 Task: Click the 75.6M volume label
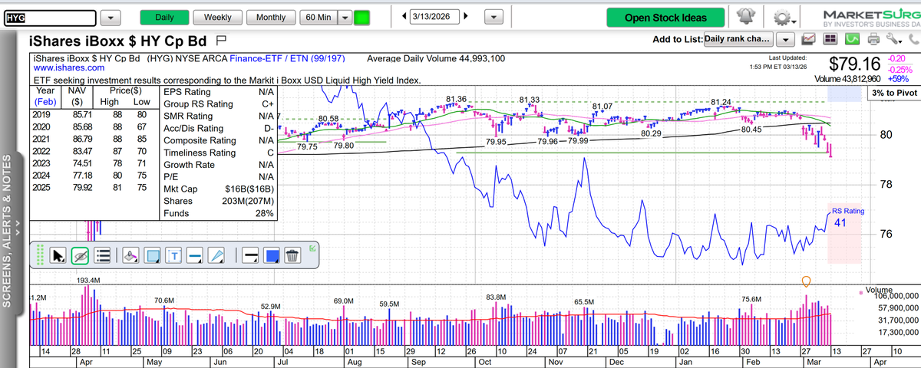[752, 298]
